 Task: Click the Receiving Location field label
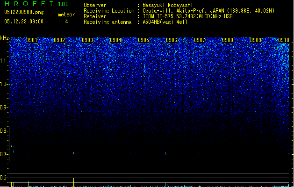(109, 11)
